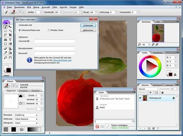
Task: Open the Pinselart dropdown
Action: tap(26, 115)
